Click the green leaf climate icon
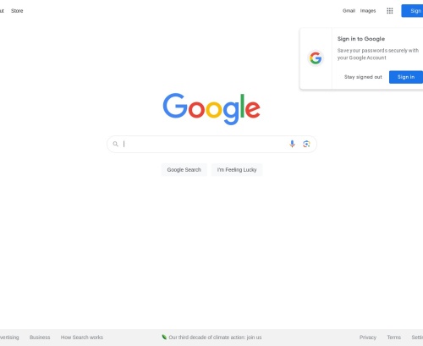The image size is (423, 346). pos(164,337)
